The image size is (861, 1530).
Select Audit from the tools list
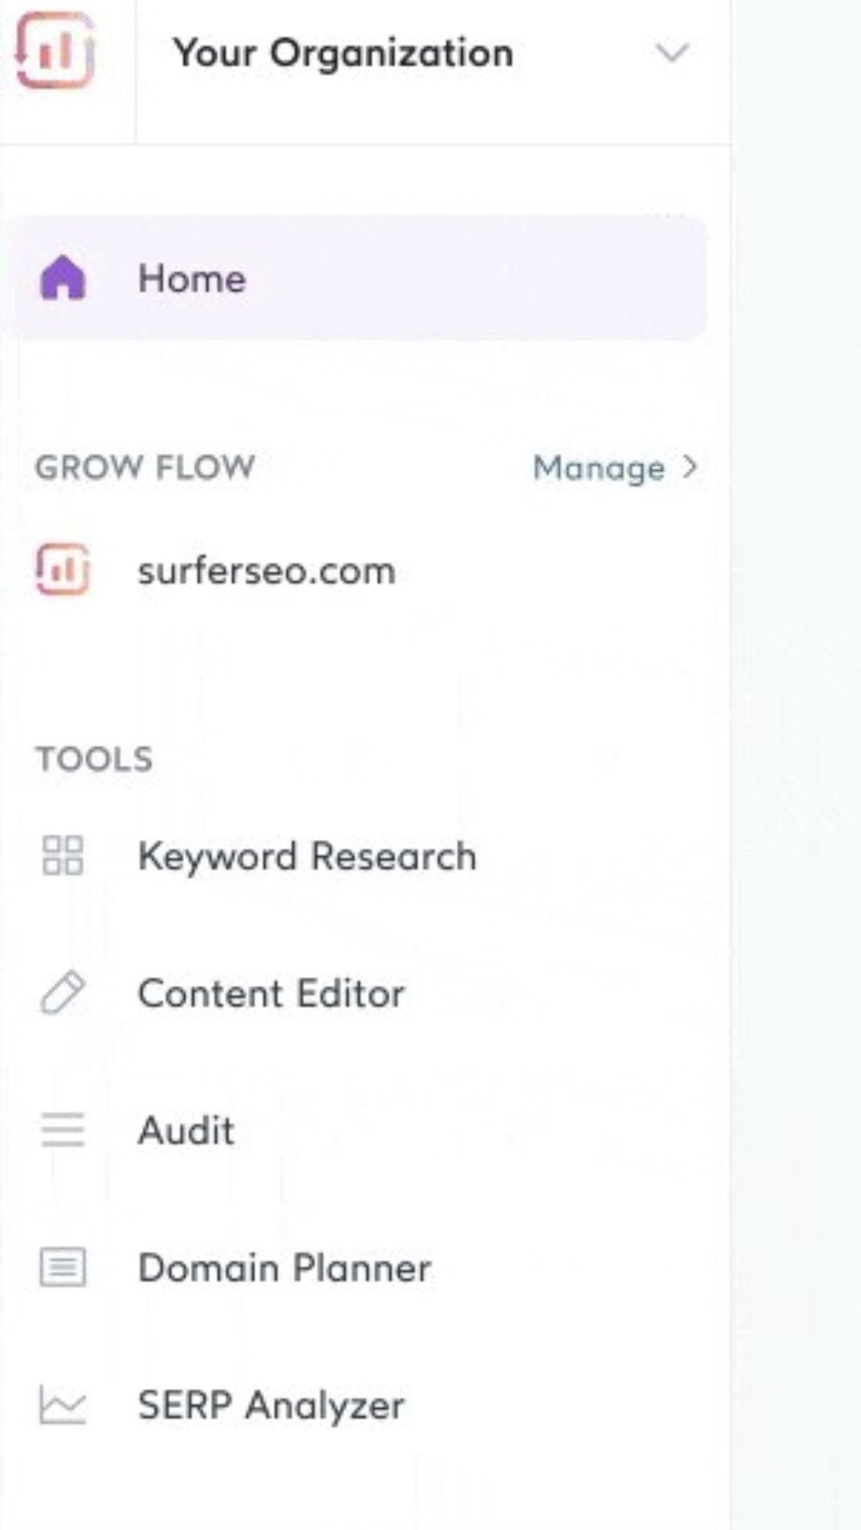tap(187, 1131)
